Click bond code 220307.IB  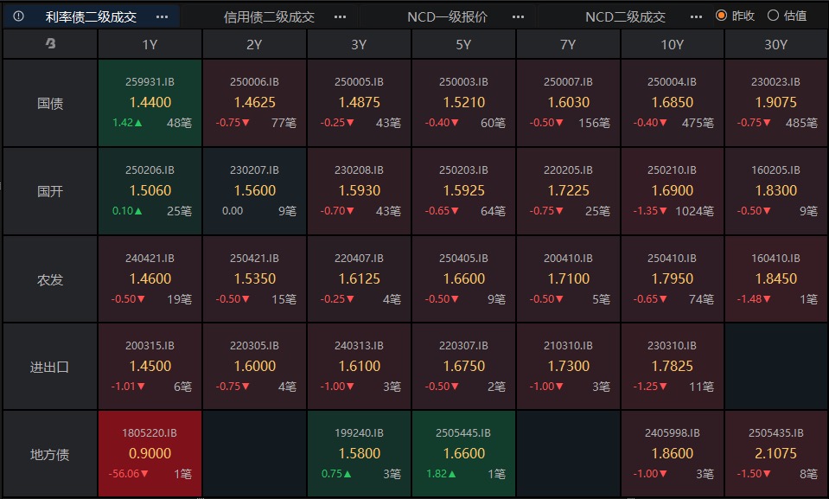pyautogui.click(x=463, y=346)
